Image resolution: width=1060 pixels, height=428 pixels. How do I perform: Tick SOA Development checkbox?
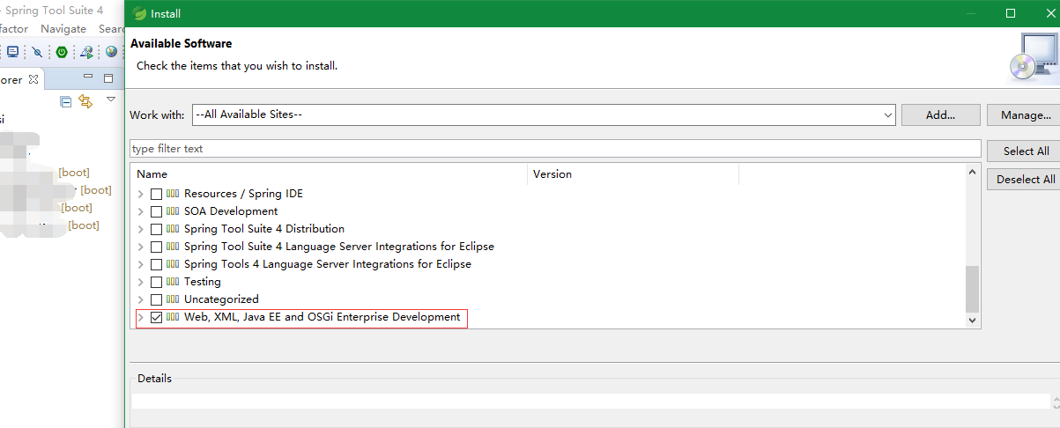click(156, 211)
